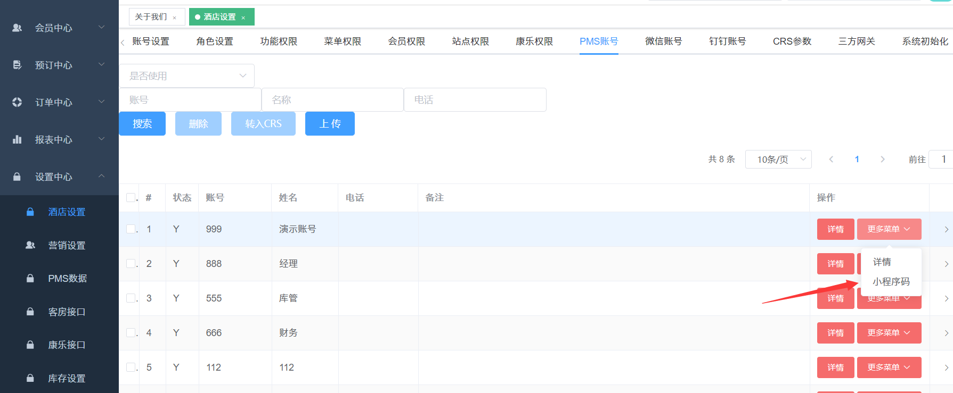This screenshot has height=393, width=953.
Task: Open the 是否使用 dropdown filter
Action: tap(186, 76)
